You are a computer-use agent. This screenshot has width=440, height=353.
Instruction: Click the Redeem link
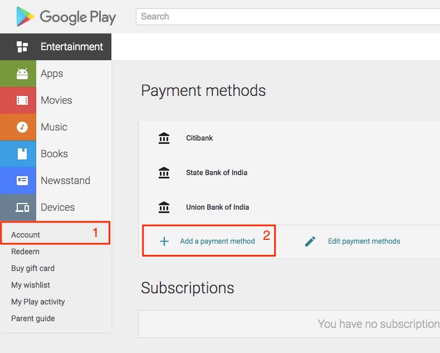[x=25, y=252]
